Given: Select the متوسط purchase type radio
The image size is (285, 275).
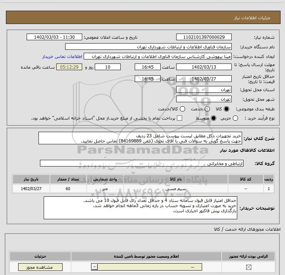Looking at the screenshot, I should tap(214, 118).
